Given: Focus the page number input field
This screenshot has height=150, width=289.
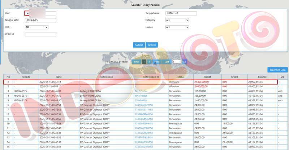Looking at the screenshot, I should tap(176, 62).
